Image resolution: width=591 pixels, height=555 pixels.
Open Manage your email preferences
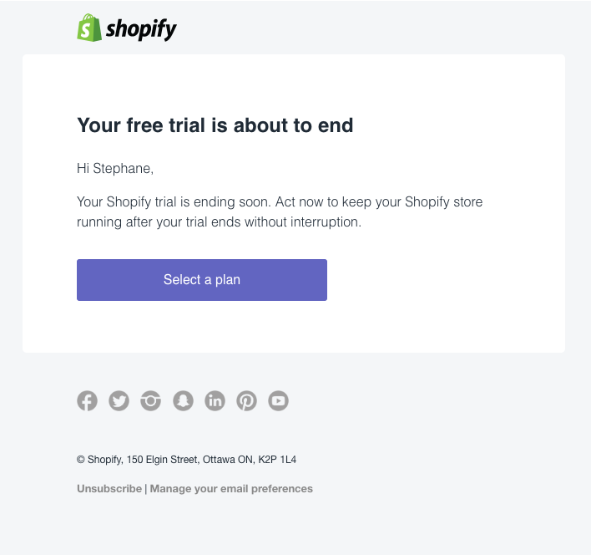pyautogui.click(x=231, y=488)
